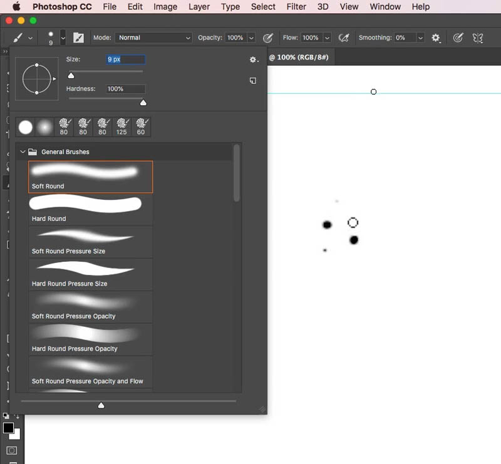Create new brush preset from this brush
Viewport: 501px width, 464px height.
coord(253,81)
